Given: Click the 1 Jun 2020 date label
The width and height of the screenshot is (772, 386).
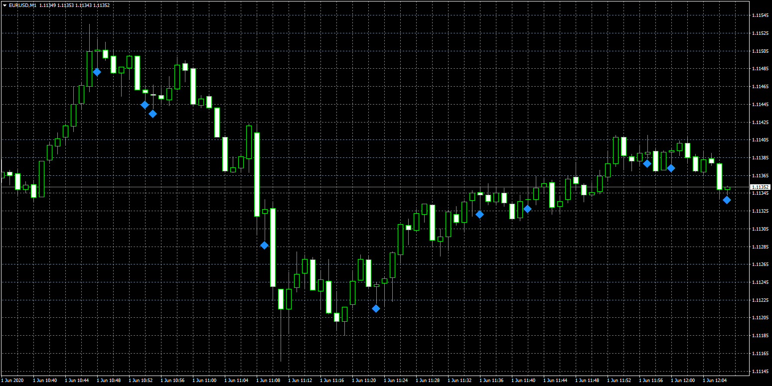Looking at the screenshot, I should click(13, 381).
